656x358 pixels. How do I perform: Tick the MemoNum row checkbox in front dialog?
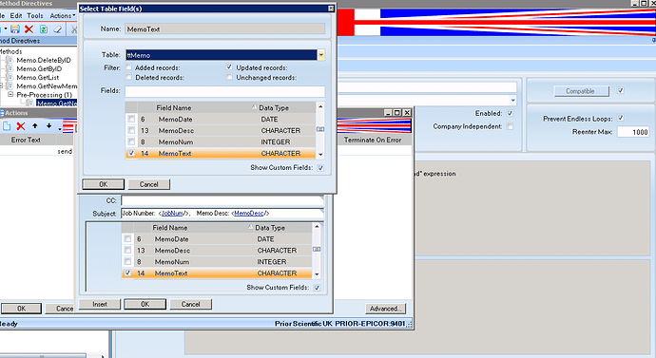[x=132, y=141]
